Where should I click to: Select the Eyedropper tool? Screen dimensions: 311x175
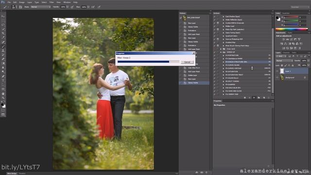[x=3, y=37]
